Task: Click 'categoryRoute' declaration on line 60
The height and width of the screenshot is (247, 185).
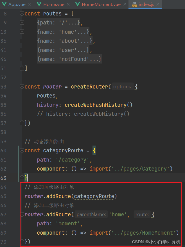Action: point(63,151)
